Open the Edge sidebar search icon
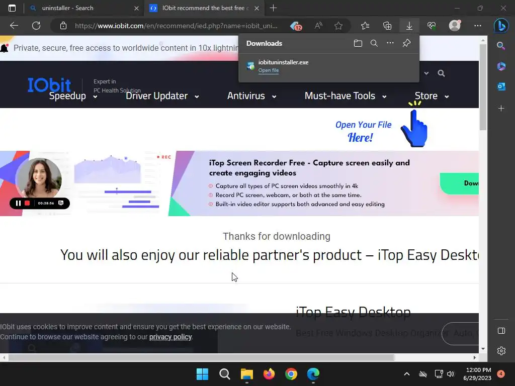Screen dimensions: 515x386 pos(501,46)
